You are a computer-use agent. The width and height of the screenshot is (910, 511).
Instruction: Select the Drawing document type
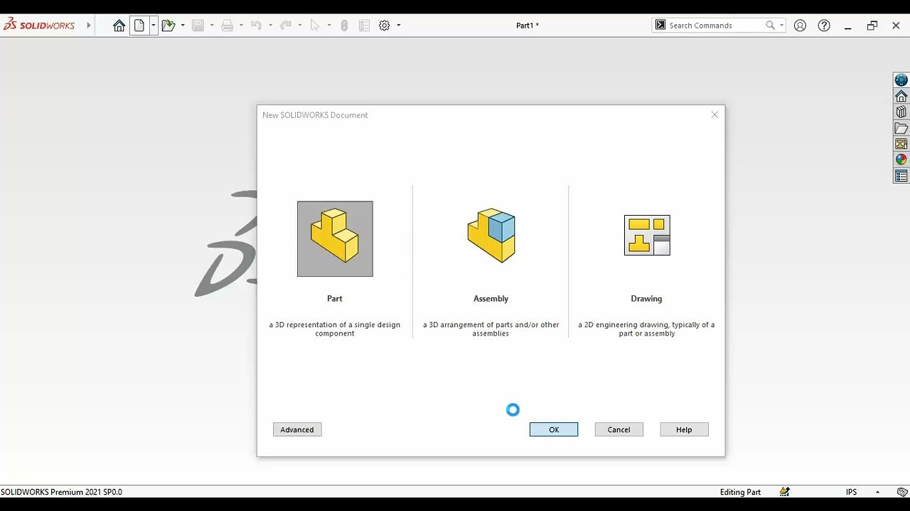[647, 235]
